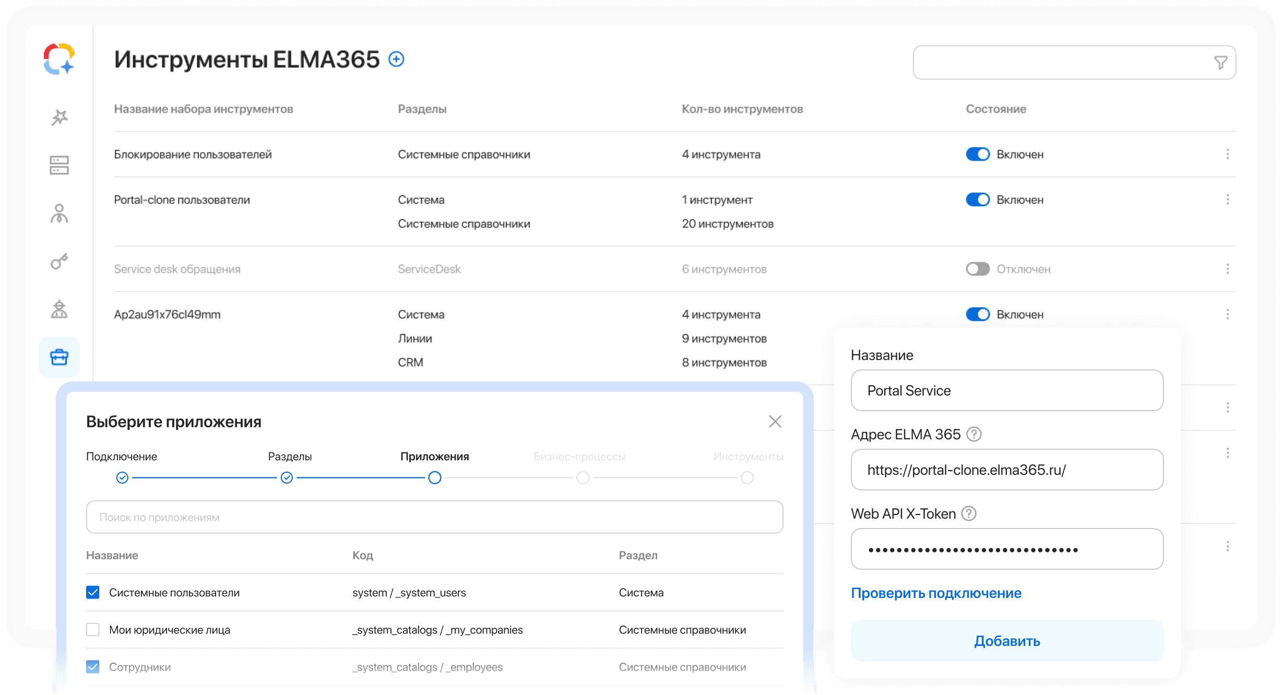Check the 'Мои юридические лица' checkbox

point(92,630)
